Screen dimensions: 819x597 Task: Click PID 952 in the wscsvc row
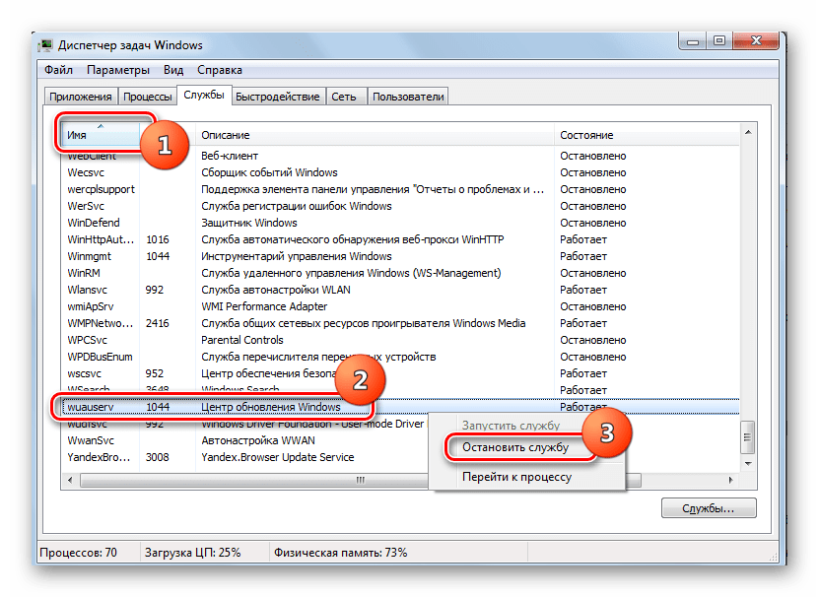(155, 373)
